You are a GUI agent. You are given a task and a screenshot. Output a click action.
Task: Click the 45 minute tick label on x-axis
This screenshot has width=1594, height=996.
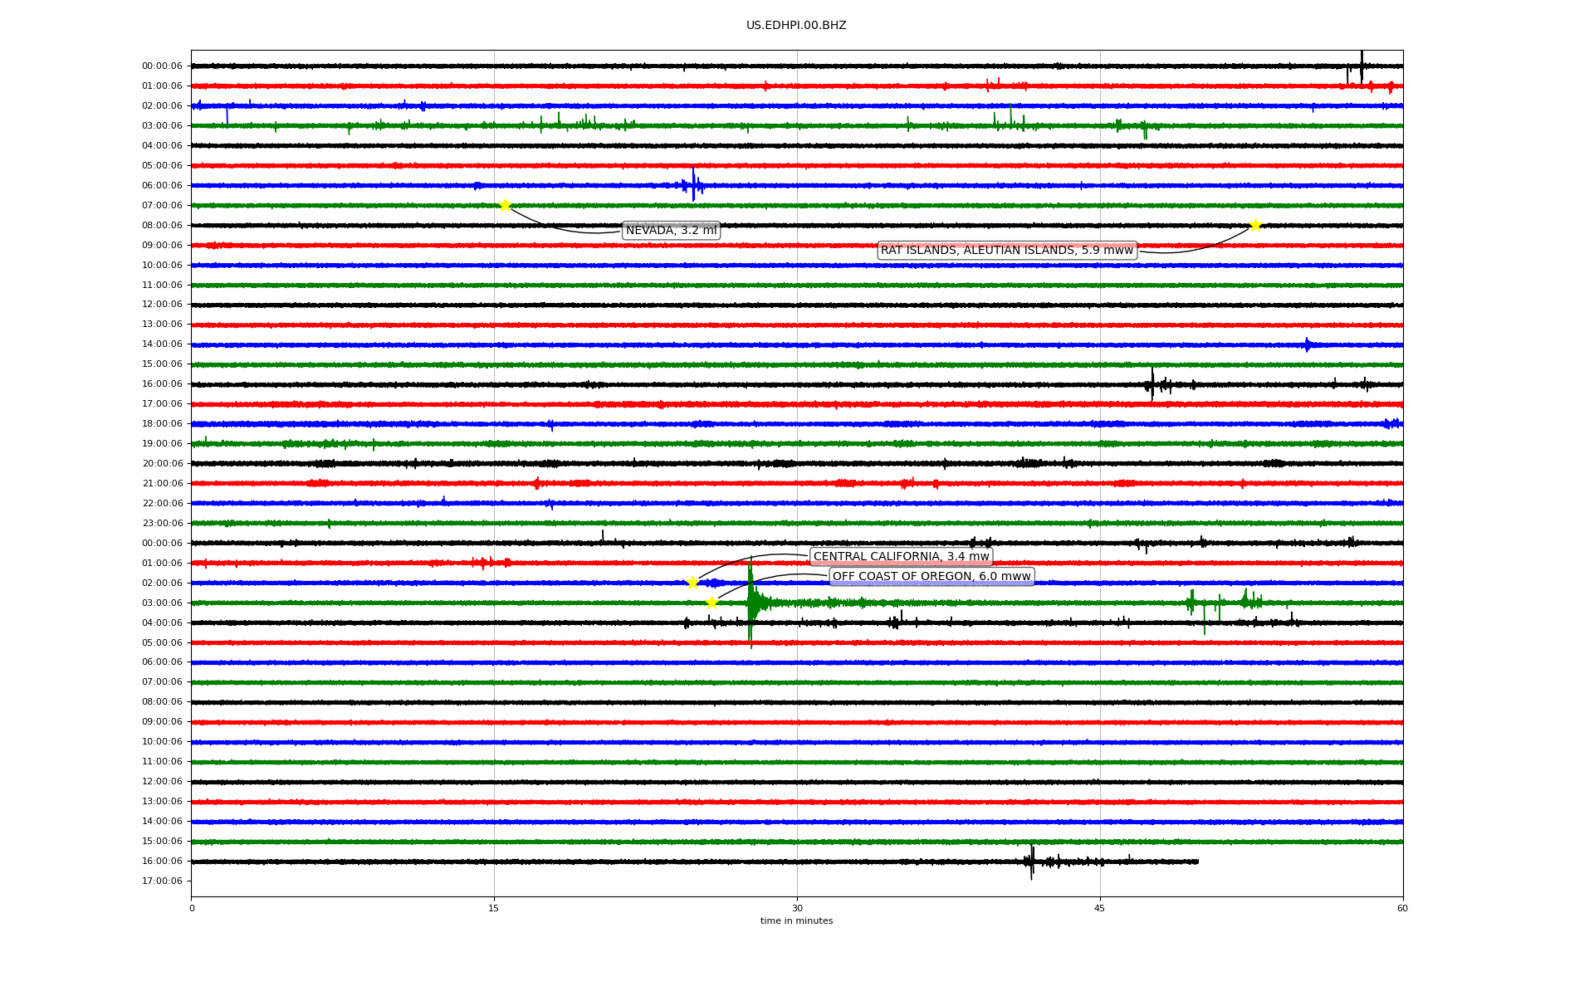tap(1100, 908)
